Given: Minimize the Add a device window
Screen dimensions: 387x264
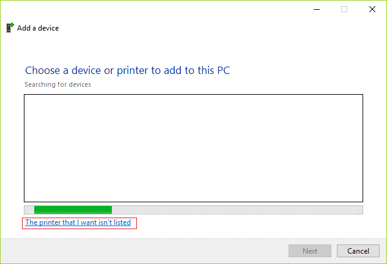Looking at the screenshot, I should [317, 9].
